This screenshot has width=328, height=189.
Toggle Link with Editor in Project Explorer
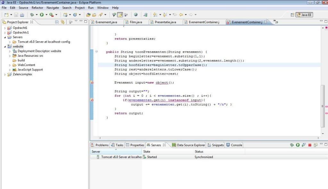63,22
